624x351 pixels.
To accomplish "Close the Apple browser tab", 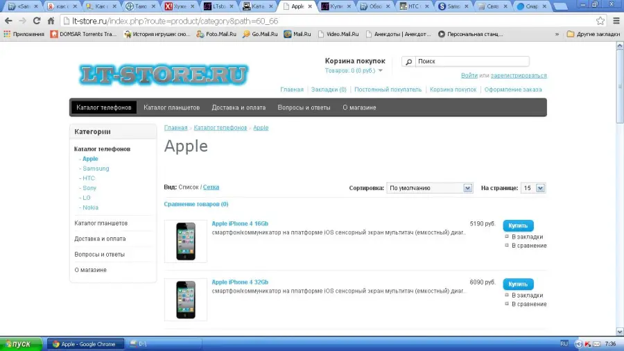I will click(310, 6).
